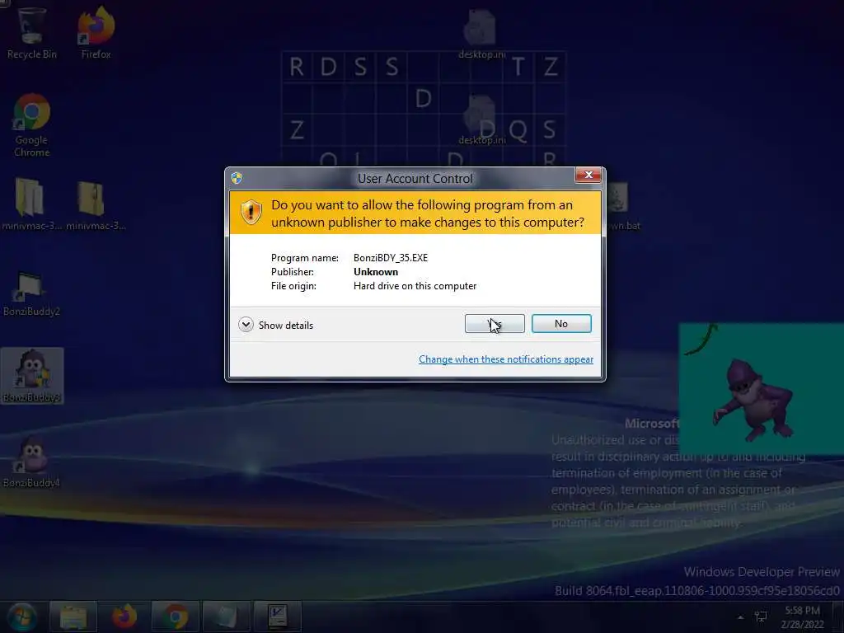
Task: Click the program name BonziBDY_35.EXE
Action: pyautogui.click(x=391, y=258)
